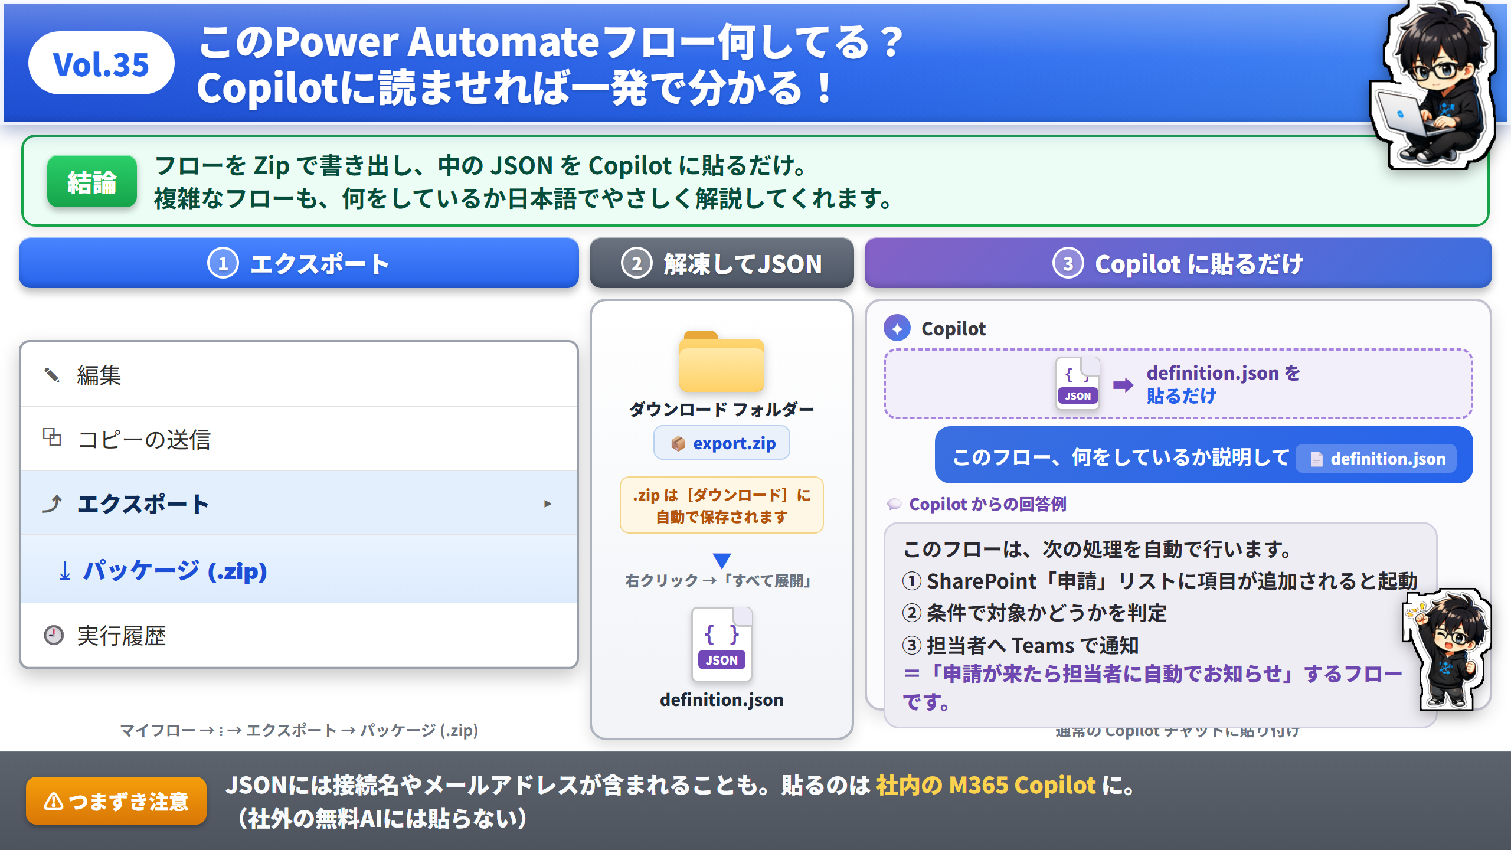Click the Copilot sparkle logo icon
The image size is (1511, 850).
point(897,328)
